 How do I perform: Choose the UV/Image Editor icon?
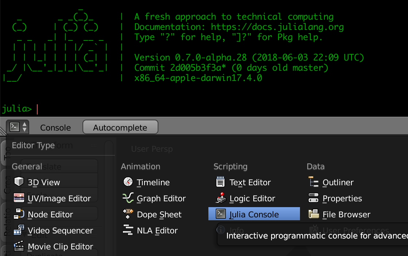(x=19, y=198)
